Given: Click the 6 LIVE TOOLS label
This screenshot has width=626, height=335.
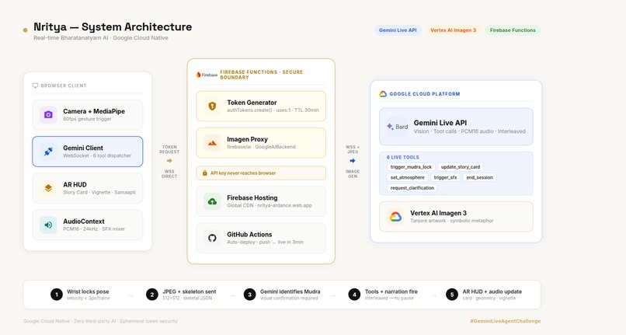Looking at the screenshot, I should pos(403,157).
